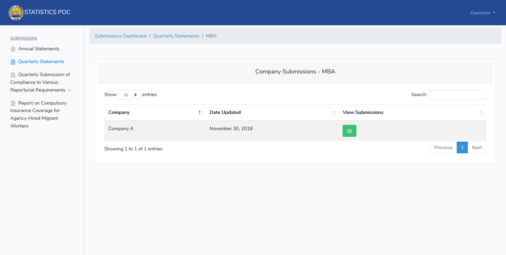Open the Examiner user dropdown
The width and height of the screenshot is (506, 255).
coord(483,13)
